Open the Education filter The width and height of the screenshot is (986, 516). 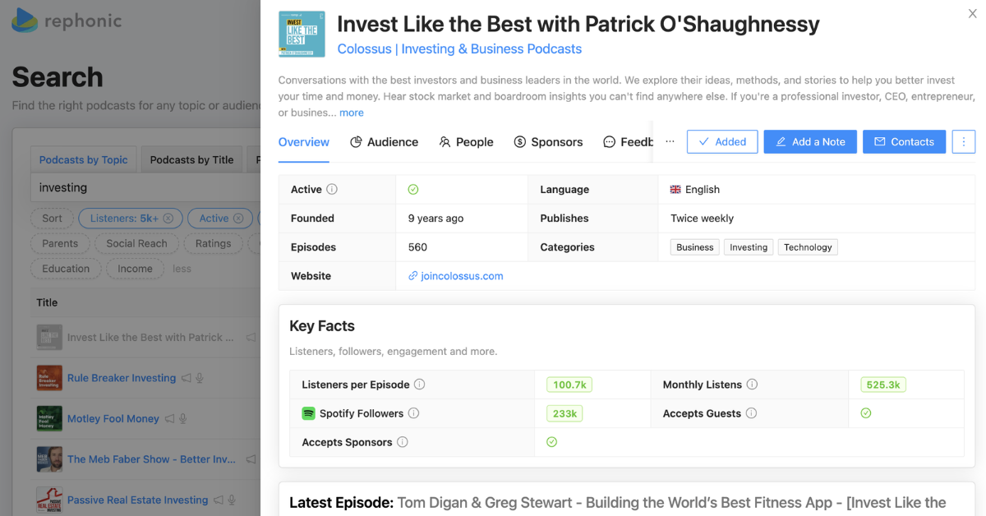point(66,269)
